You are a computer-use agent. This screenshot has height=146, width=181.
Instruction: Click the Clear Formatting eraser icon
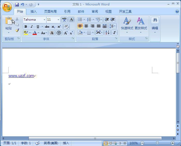tap(67, 27)
